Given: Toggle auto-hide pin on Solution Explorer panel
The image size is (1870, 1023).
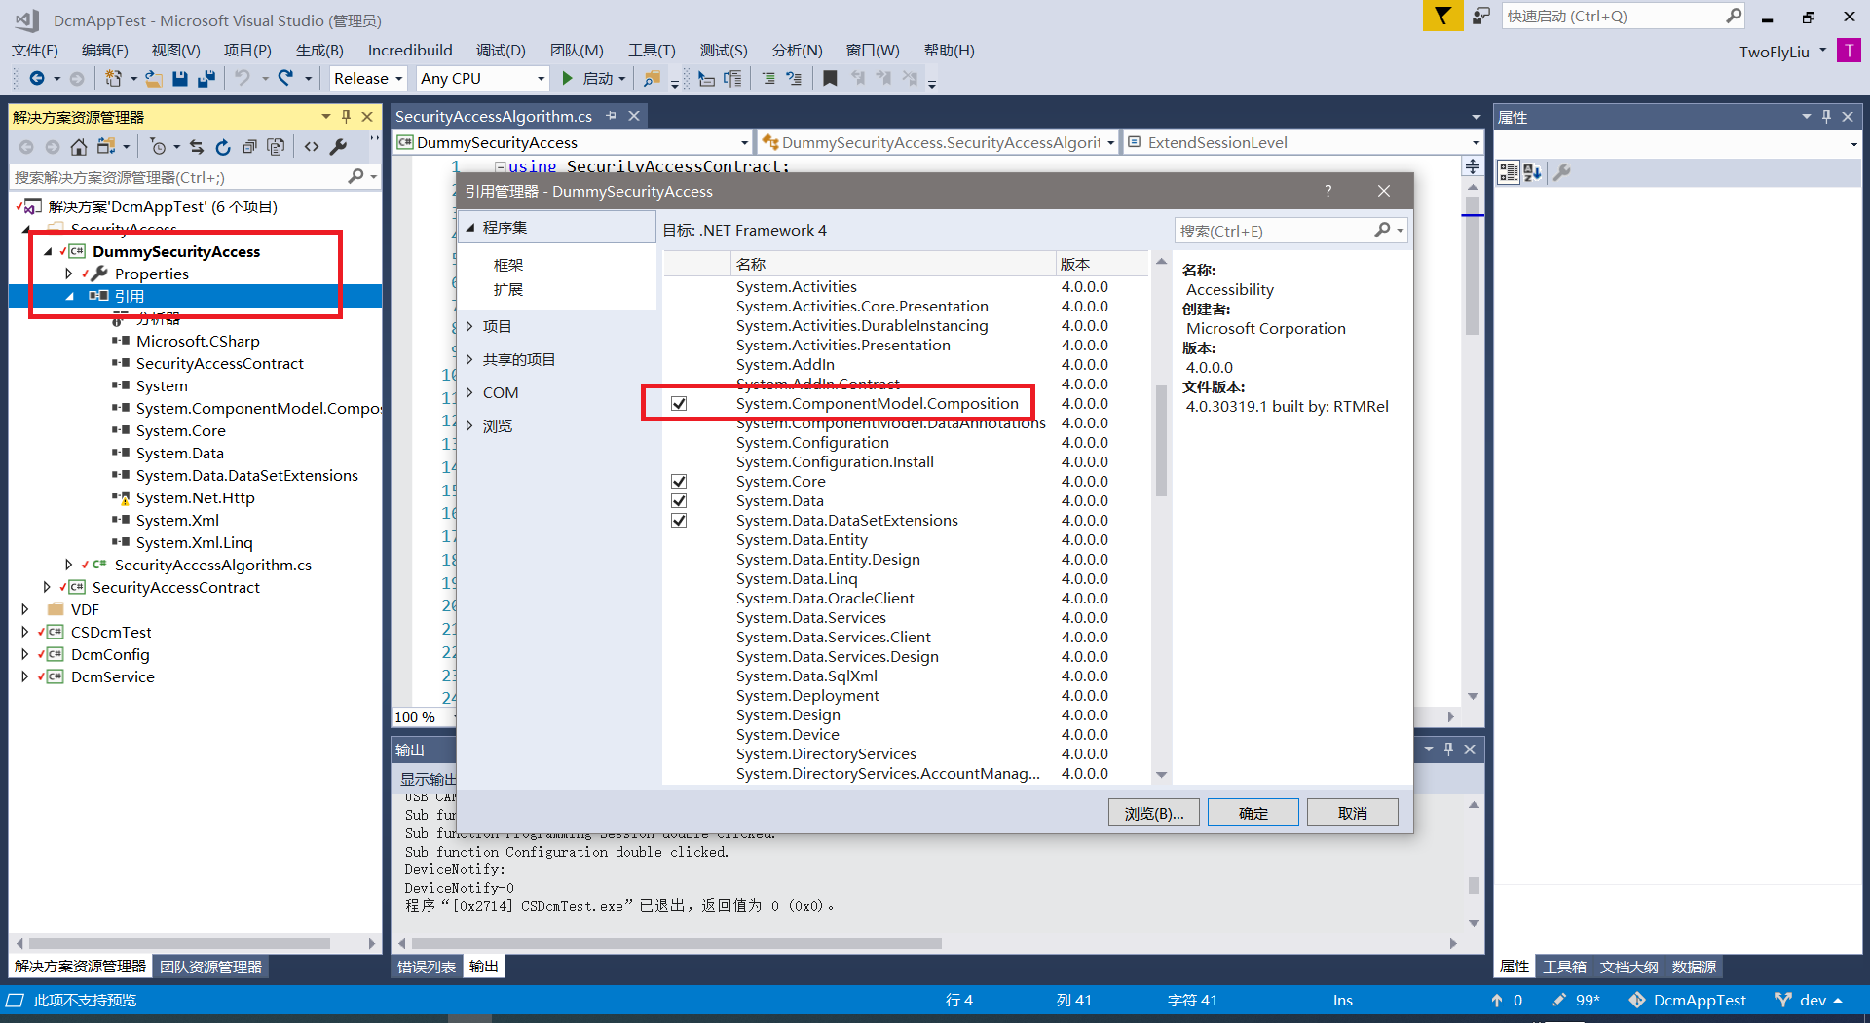Looking at the screenshot, I should click(x=346, y=117).
